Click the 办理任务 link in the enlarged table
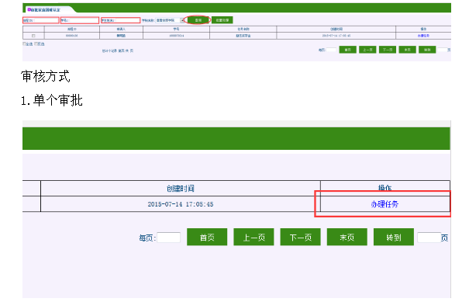469x302 pixels. [x=385, y=204]
